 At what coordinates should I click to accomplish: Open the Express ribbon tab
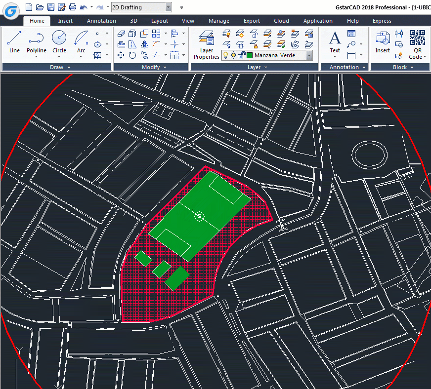pos(382,21)
